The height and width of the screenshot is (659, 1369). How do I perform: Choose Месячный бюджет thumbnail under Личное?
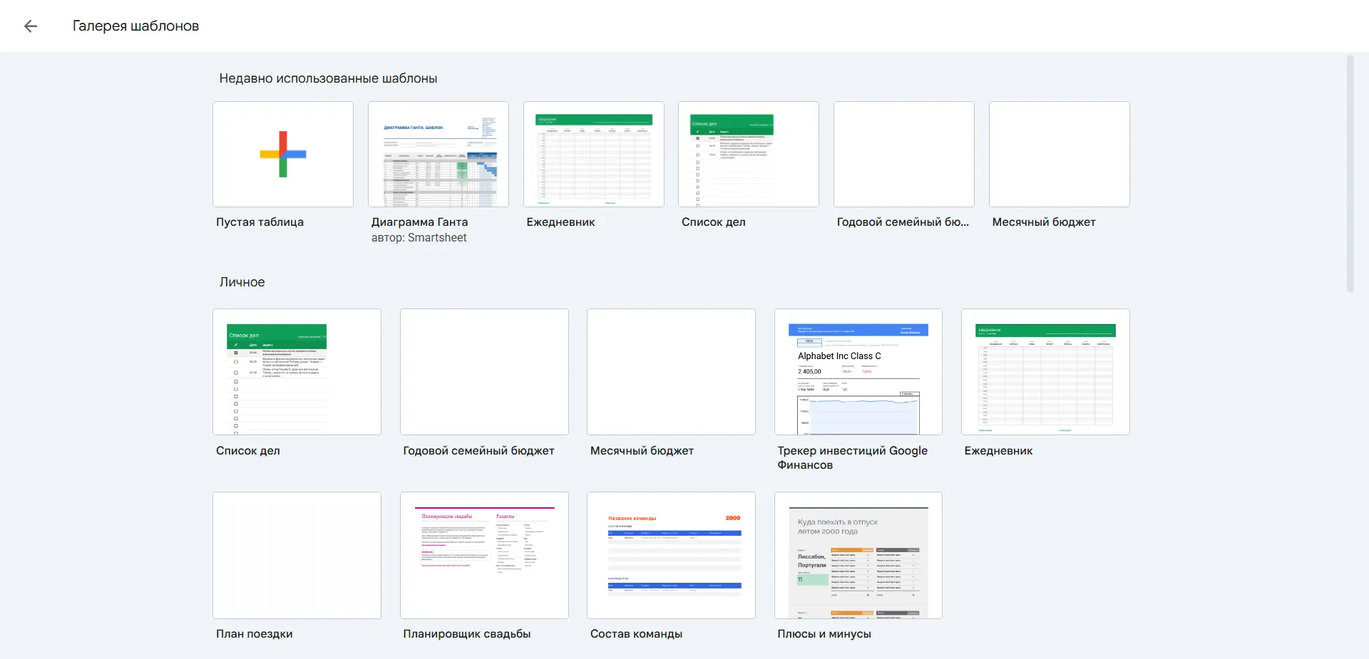pos(671,372)
